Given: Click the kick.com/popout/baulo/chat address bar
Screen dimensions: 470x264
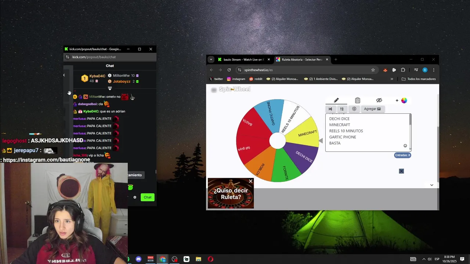Looking at the screenshot, I should 110,57.
